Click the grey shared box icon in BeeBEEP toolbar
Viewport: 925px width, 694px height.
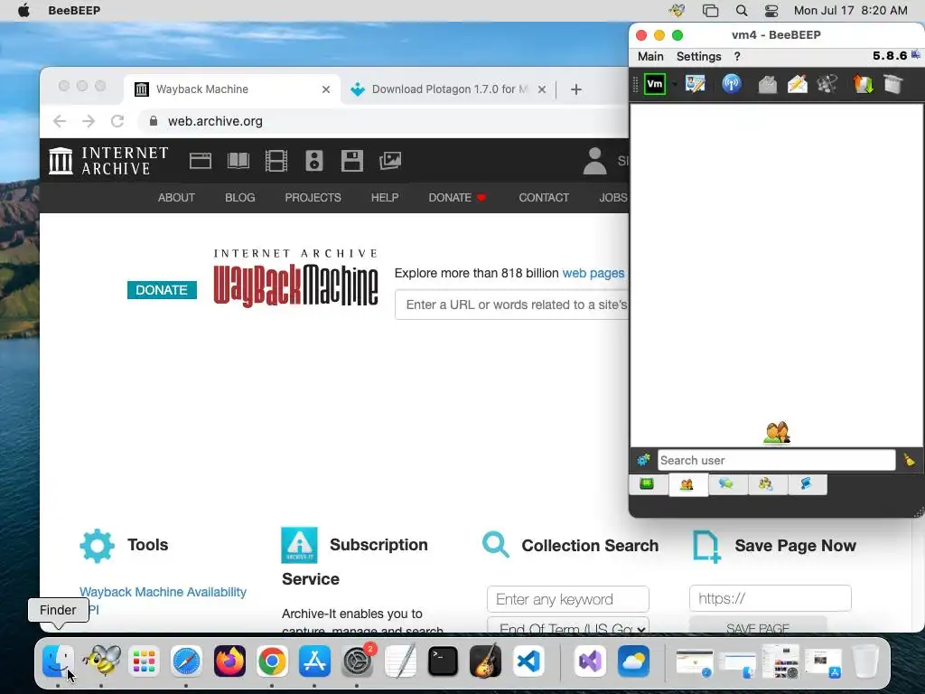tap(893, 84)
